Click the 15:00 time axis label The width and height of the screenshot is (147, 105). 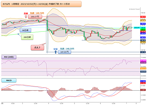(x=13, y=103)
